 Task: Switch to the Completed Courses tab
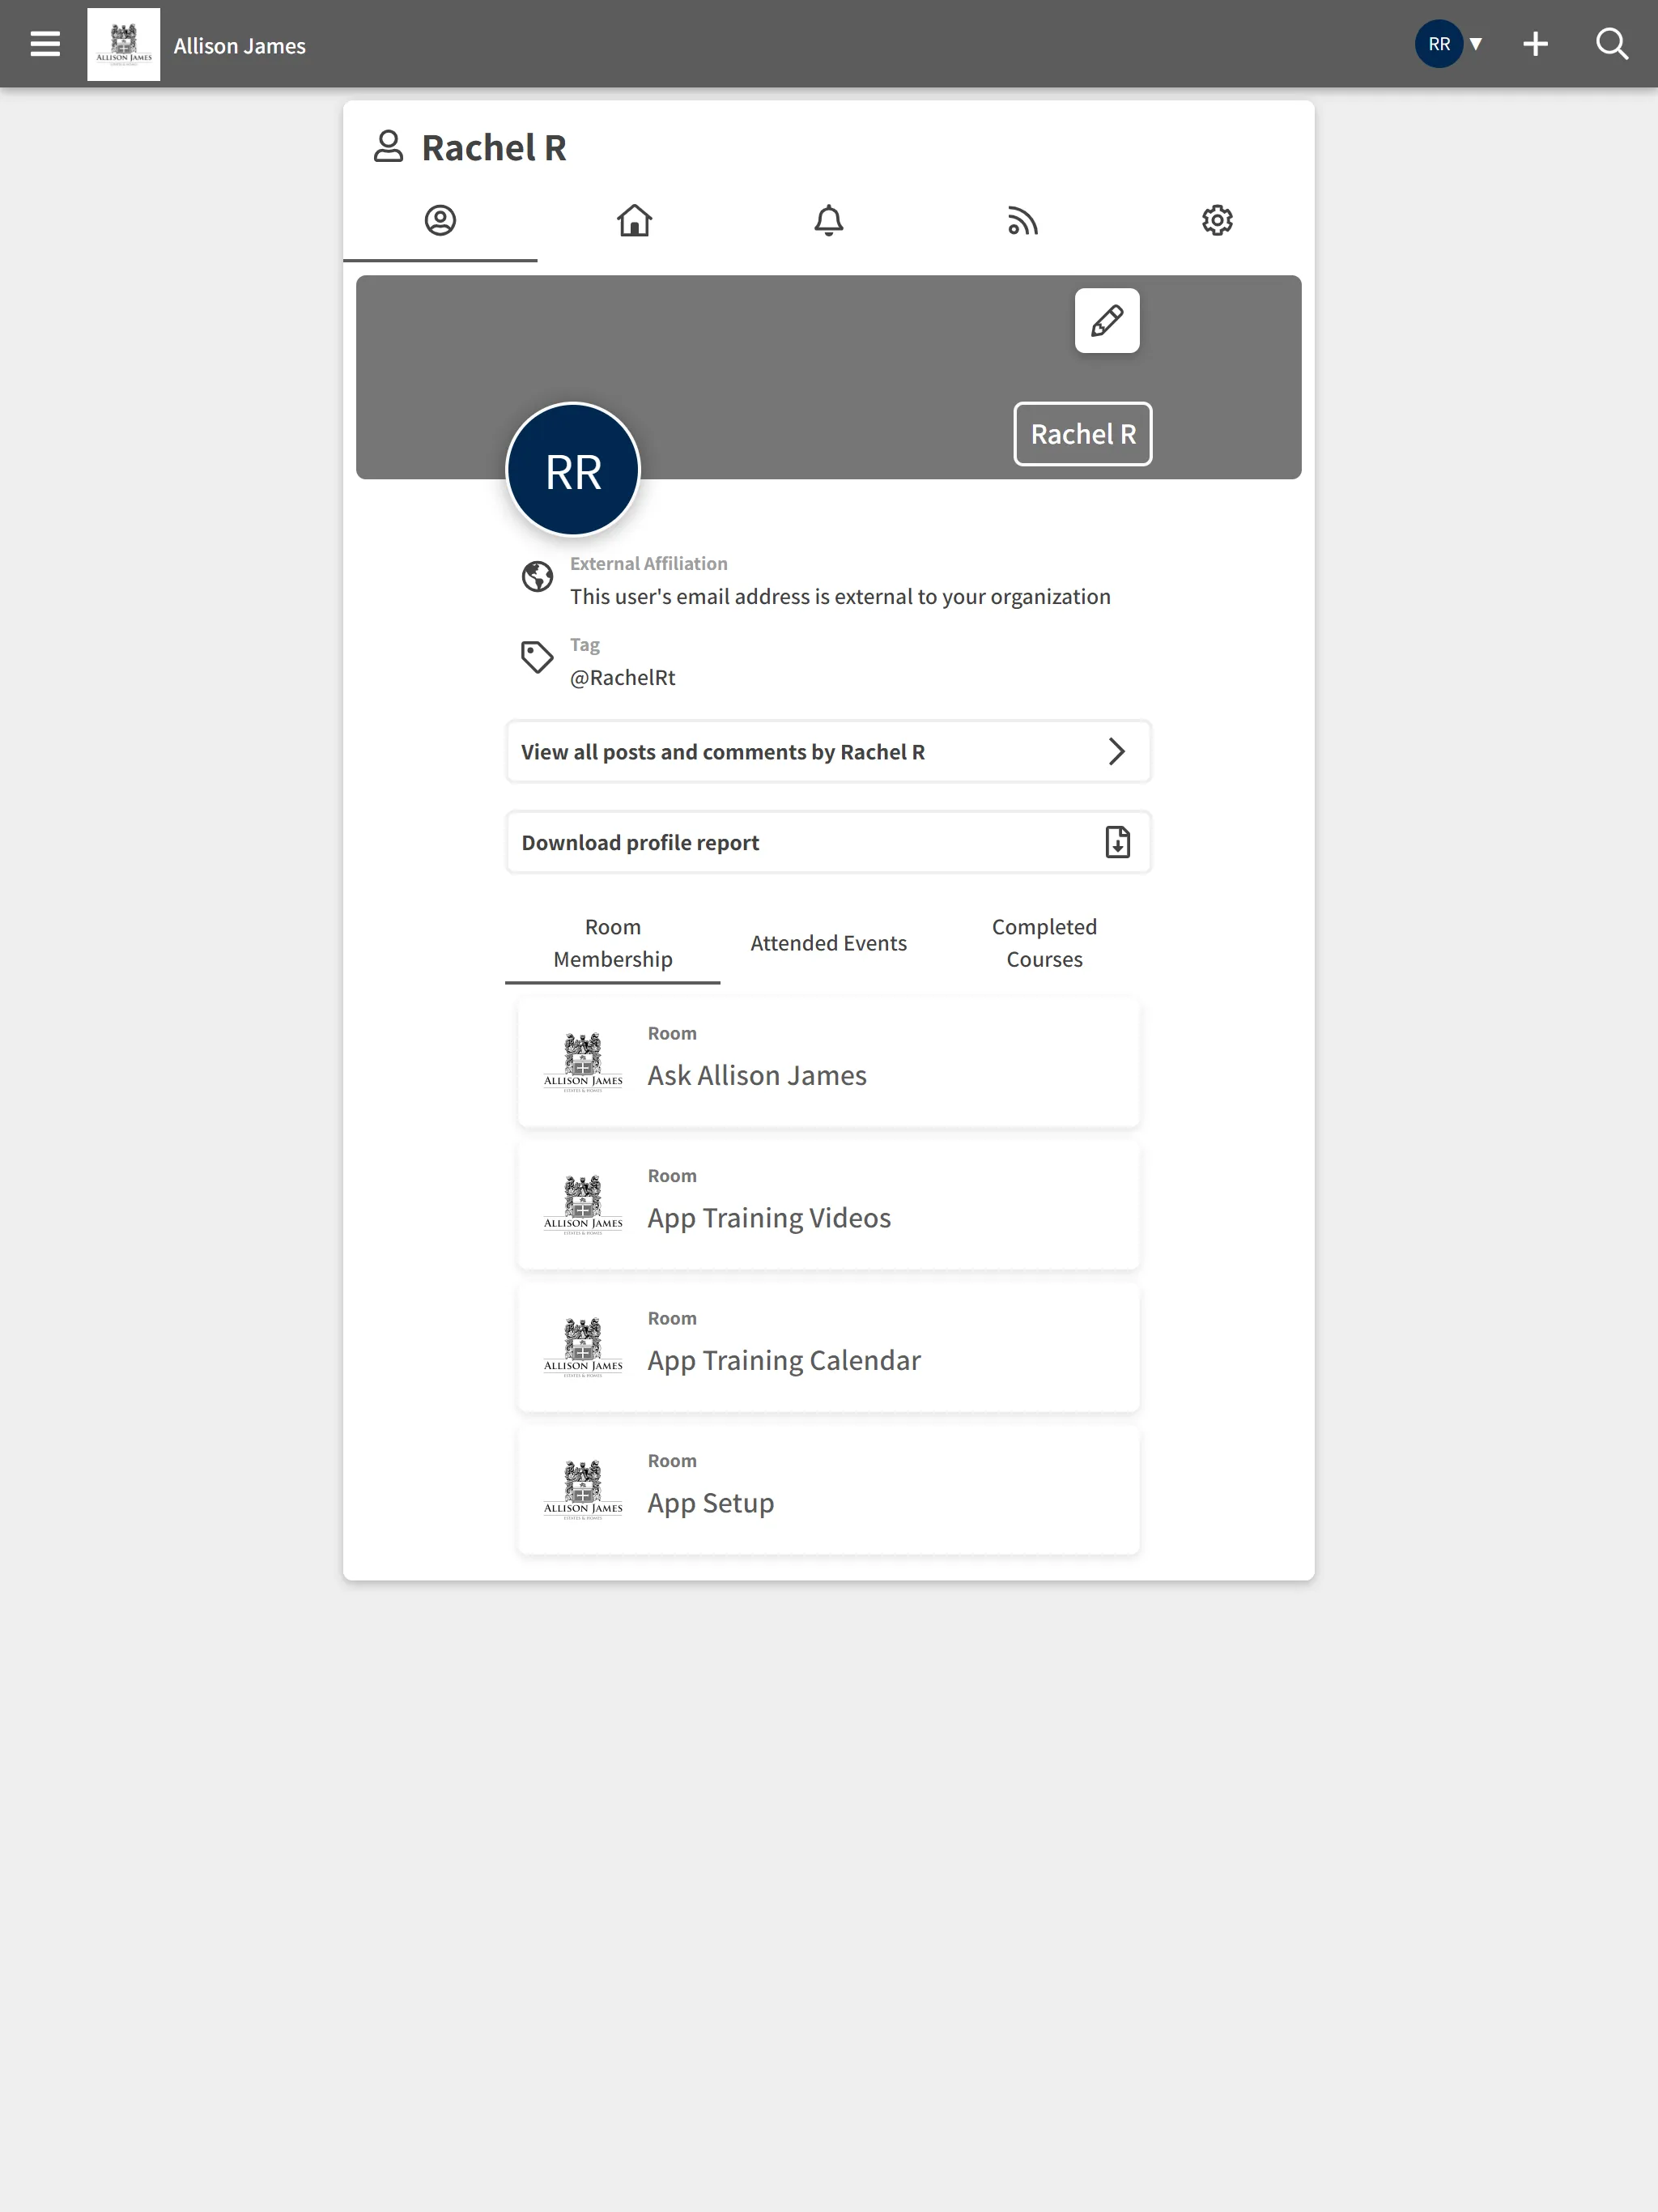[1044, 941]
